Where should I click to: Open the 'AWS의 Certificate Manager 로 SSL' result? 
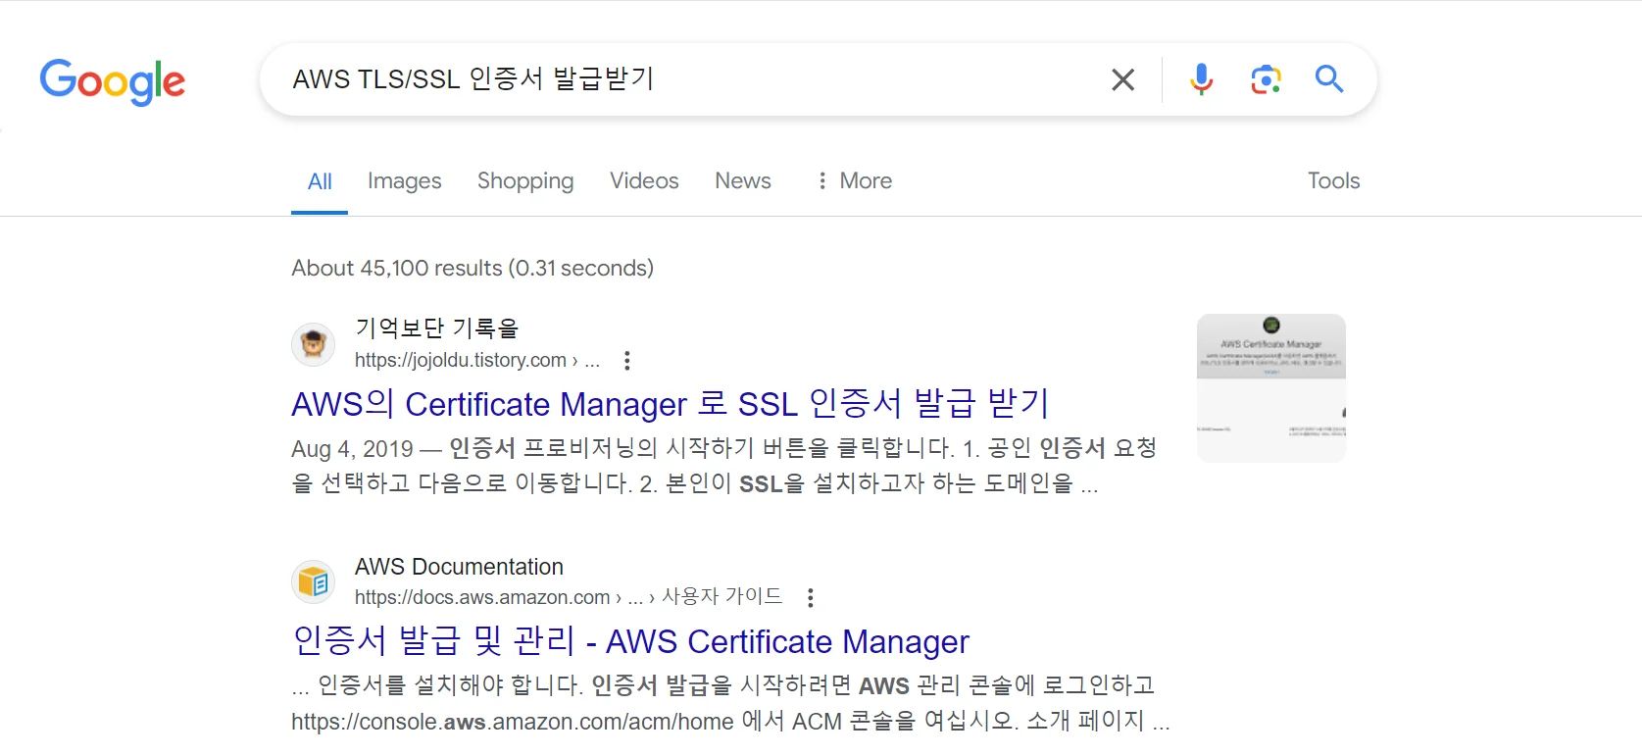coord(671,404)
